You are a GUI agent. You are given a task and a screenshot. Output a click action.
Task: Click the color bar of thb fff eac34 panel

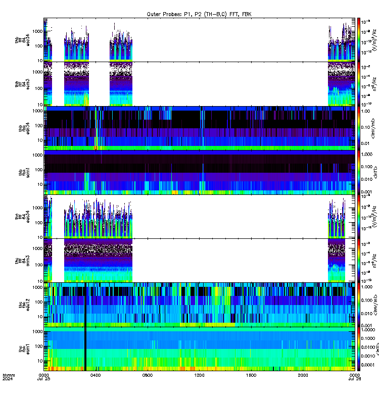[358, 40]
